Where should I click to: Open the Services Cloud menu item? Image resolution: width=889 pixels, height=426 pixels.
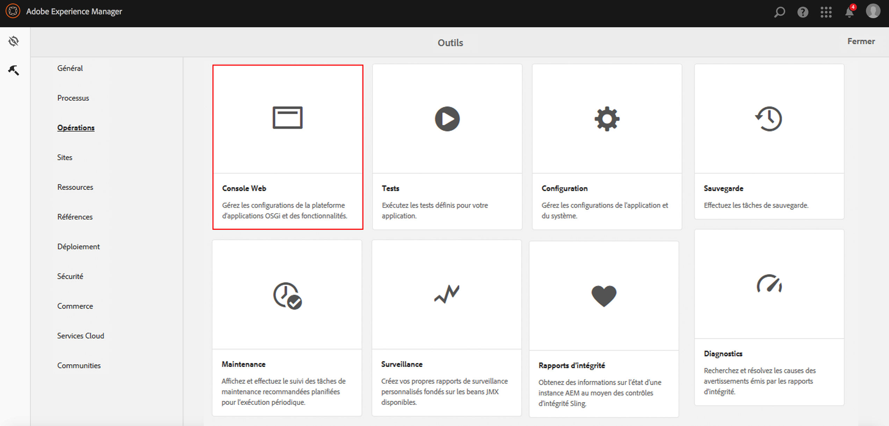pyautogui.click(x=80, y=336)
